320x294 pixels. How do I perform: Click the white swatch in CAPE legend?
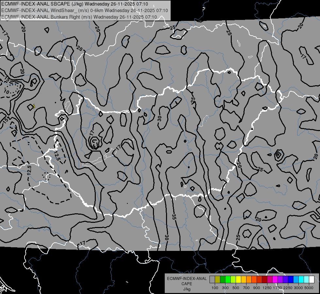312,279
